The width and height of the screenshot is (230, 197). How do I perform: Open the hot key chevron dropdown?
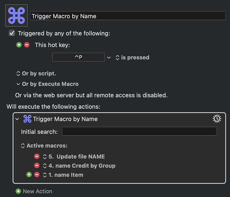click(109, 58)
